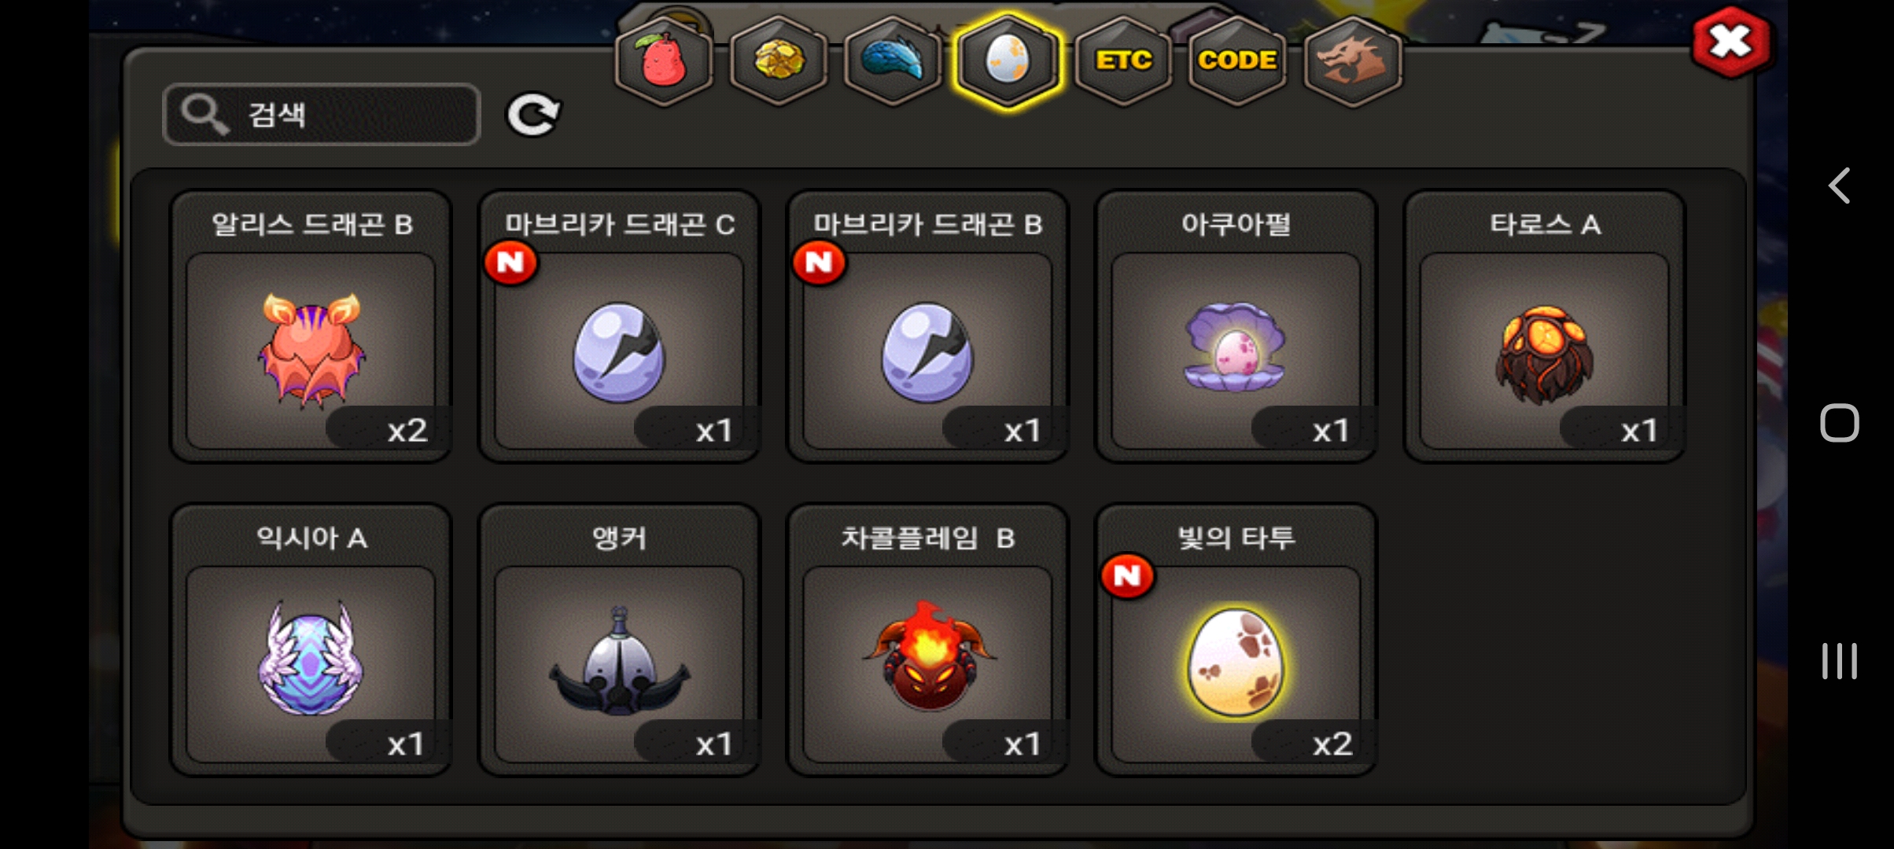The height and width of the screenshot is (849, 1894).
Task: Select the spotted egg category tab
Action: point(1008,61)
